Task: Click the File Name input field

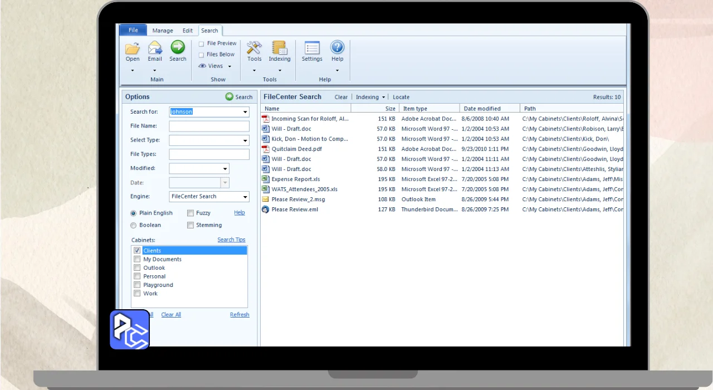Action: (x=209, y=126)
